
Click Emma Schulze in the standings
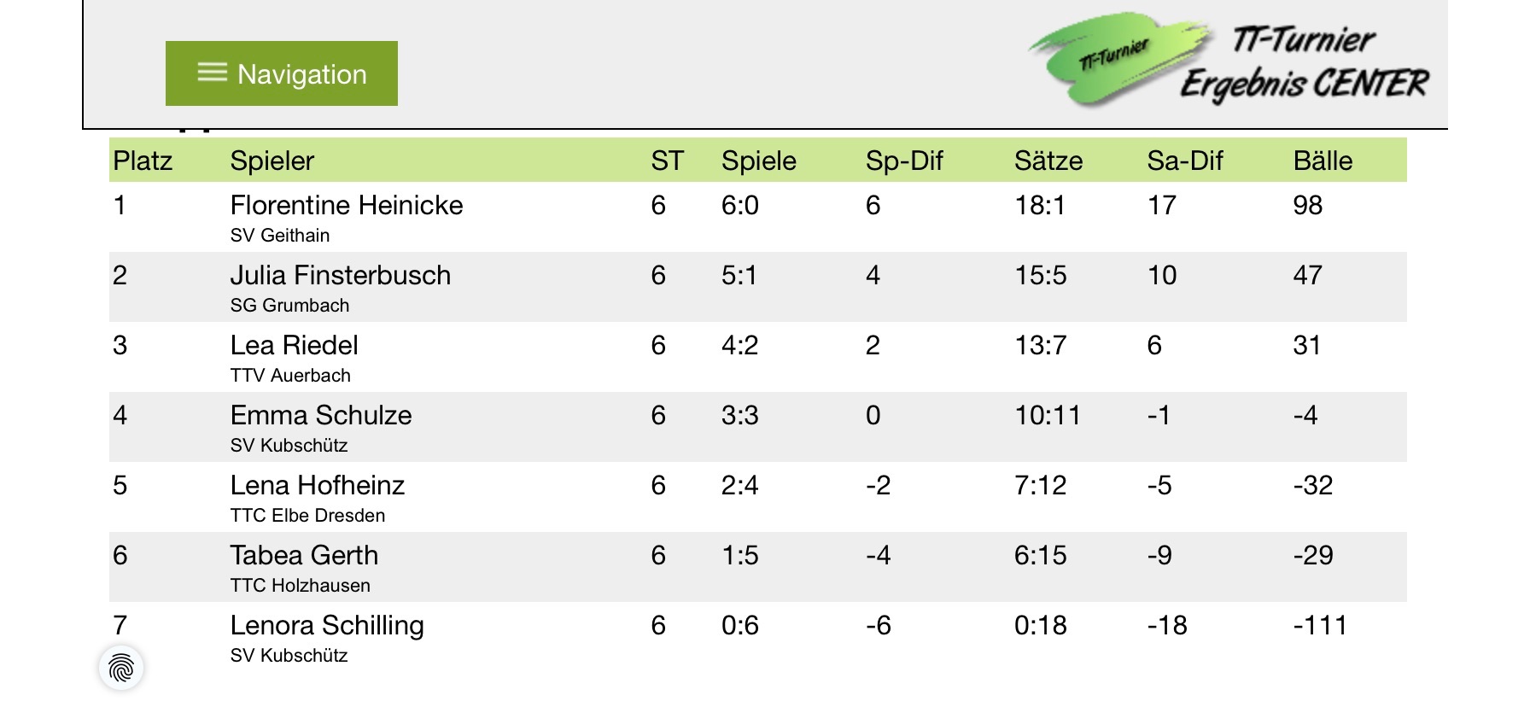click(321, 415)
